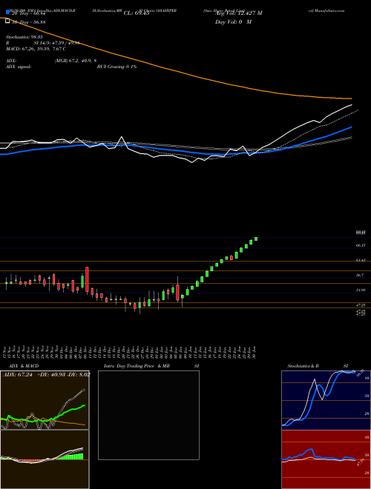Viewport: 371px width, 489px height.
Task: Select the 'CL: 69.45' closing price text
Action: coord(137,13)
